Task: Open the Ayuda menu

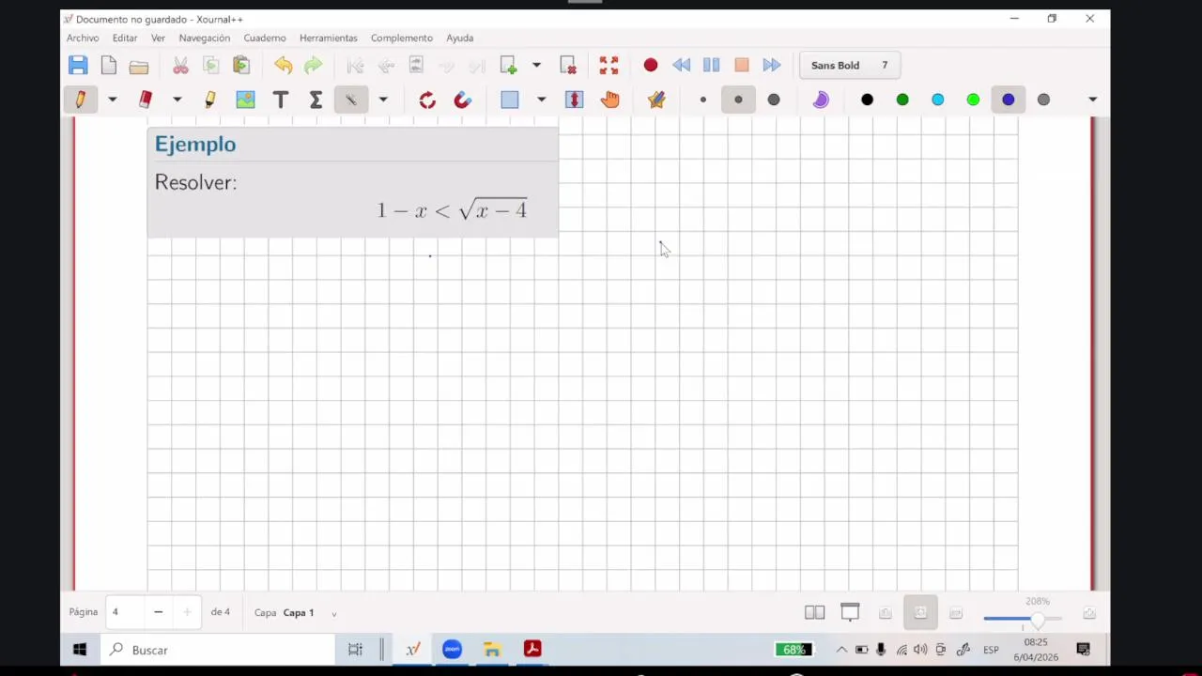Action: [x=460, y=38]
